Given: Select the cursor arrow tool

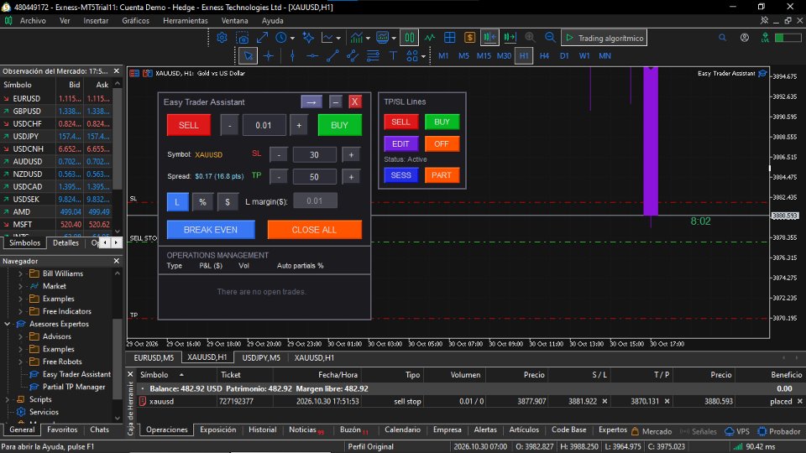Looking at the screenshot, I should [x=248, y=56].
